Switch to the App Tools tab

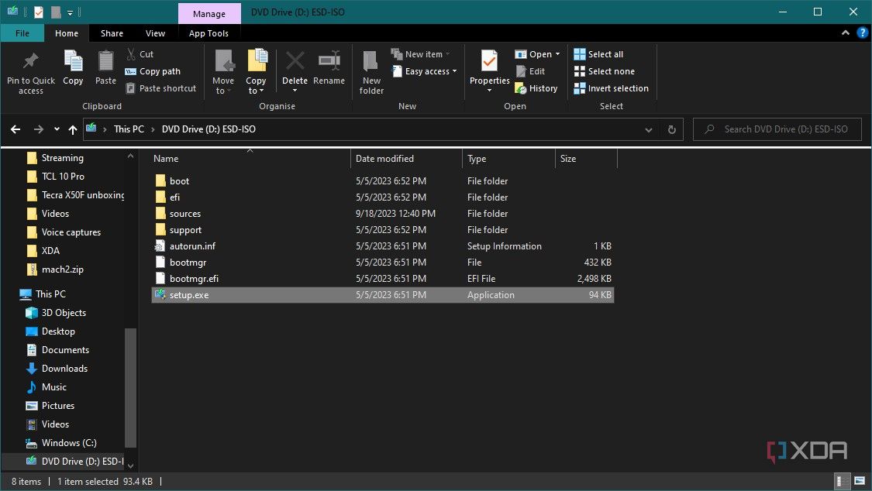tap(209, 33)
